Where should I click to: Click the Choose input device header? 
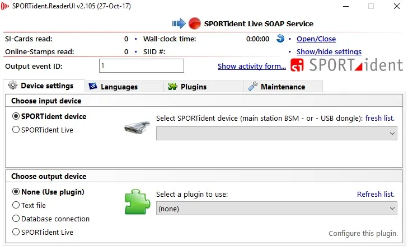point(46,101)
